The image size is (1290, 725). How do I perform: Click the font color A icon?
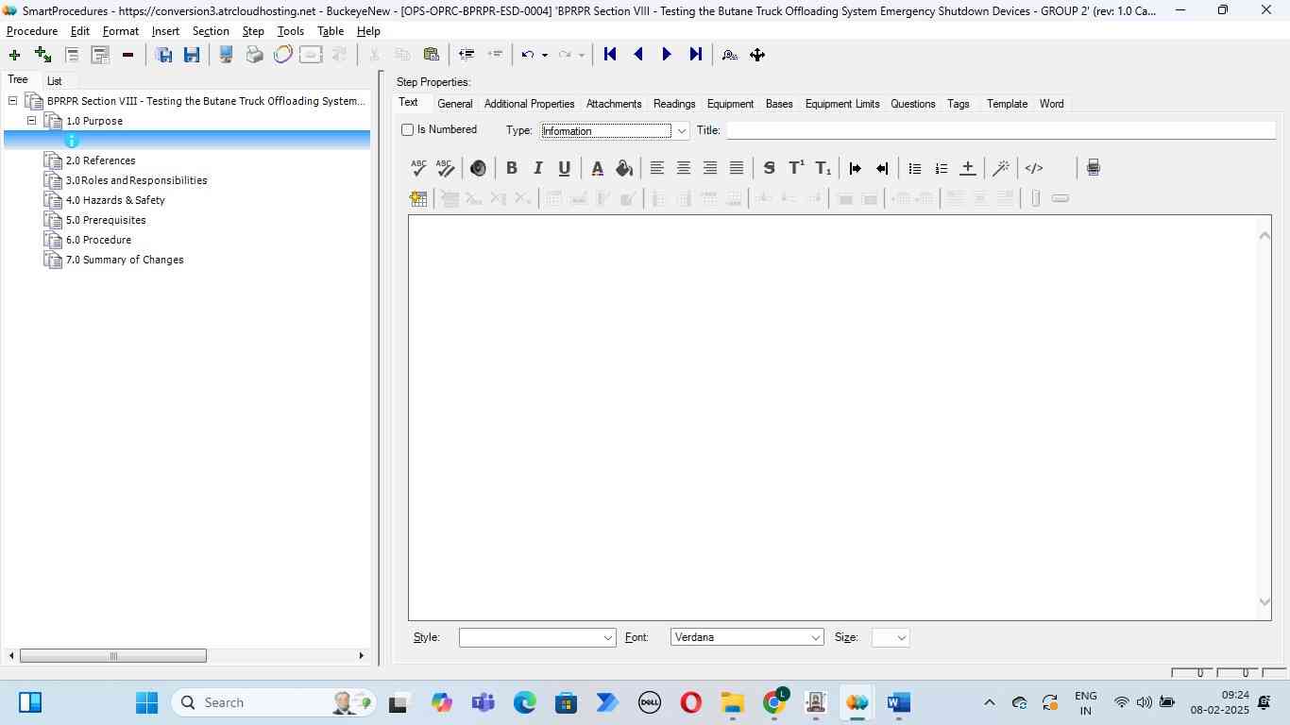[x=598, y=168]
